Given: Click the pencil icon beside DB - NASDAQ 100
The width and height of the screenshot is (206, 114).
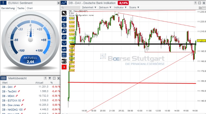Looking at the screenshot, I should point(25,109).
